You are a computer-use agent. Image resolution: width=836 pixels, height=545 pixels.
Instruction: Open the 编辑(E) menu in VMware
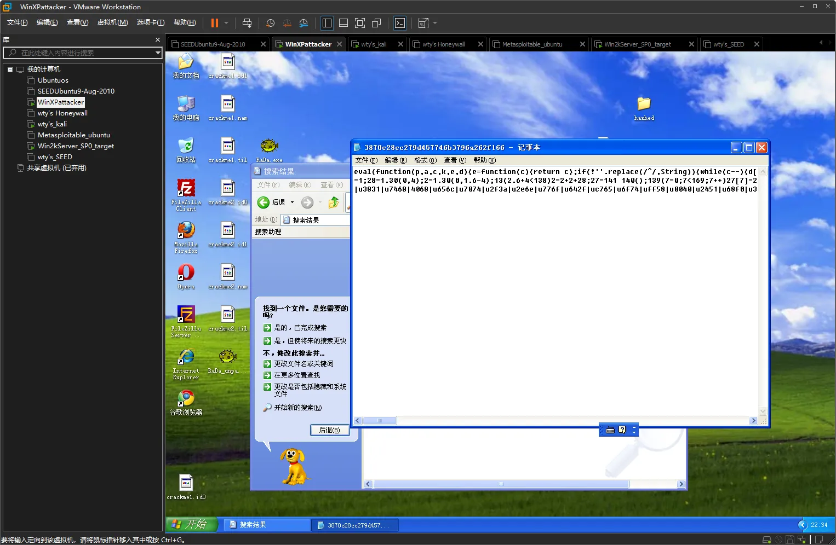pos(47,22)
